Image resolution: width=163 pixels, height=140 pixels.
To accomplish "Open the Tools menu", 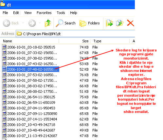I will click(x=61, y=13).
